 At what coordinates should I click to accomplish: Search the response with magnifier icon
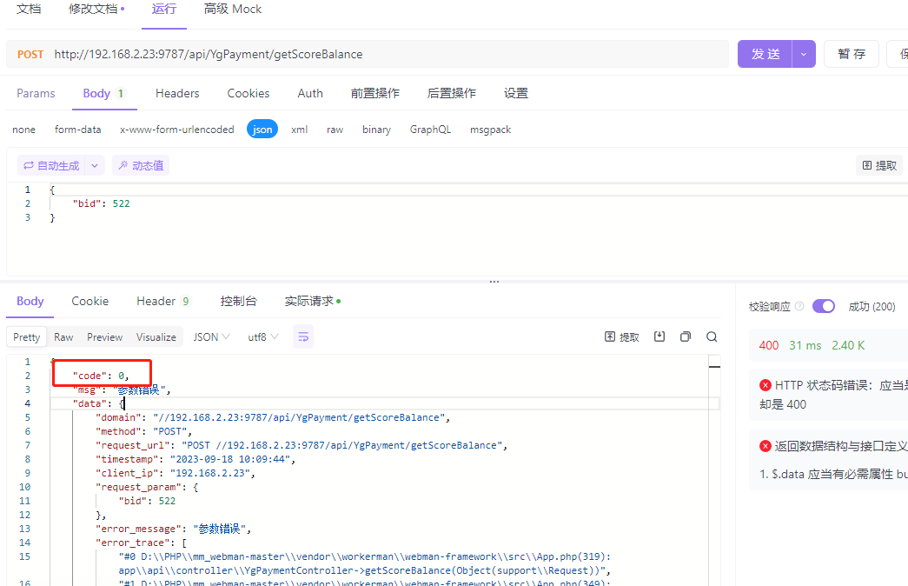tap(712, 336)
